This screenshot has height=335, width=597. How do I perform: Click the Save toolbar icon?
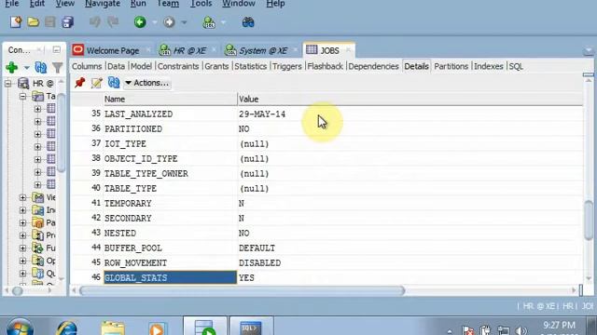50,22
